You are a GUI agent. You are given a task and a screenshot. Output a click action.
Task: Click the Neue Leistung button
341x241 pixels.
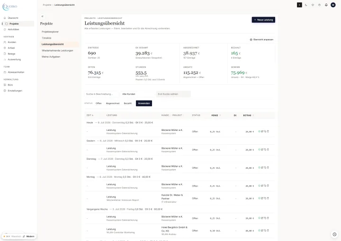(263, 20)
